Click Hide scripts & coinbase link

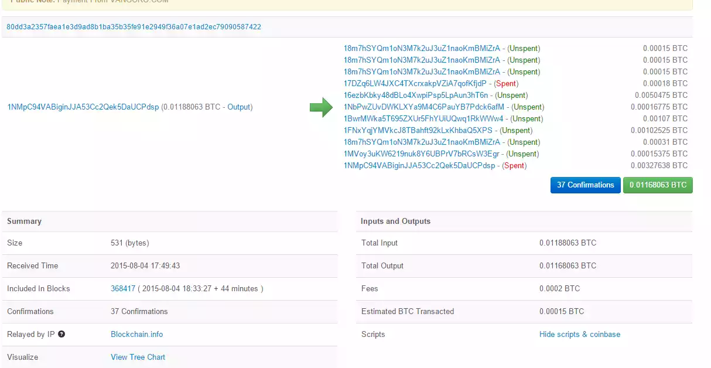click(x=580, y=334)
